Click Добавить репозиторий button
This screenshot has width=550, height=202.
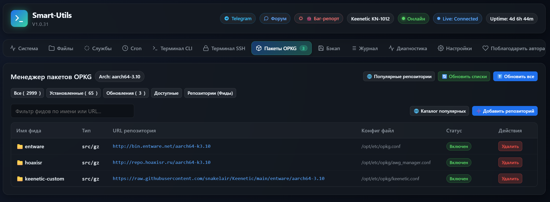coord(505,111)
